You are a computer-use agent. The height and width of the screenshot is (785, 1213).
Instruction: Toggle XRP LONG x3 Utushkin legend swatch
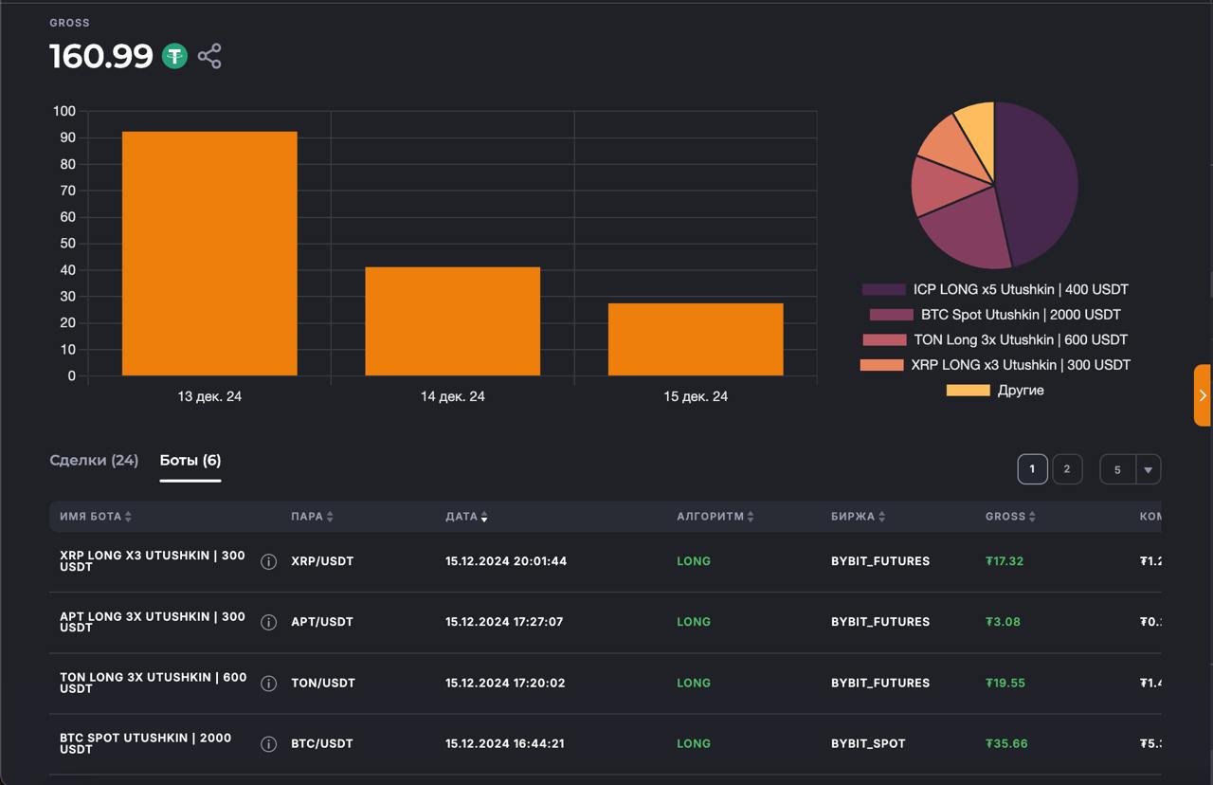pyautogui.click(x=881, y=365)
